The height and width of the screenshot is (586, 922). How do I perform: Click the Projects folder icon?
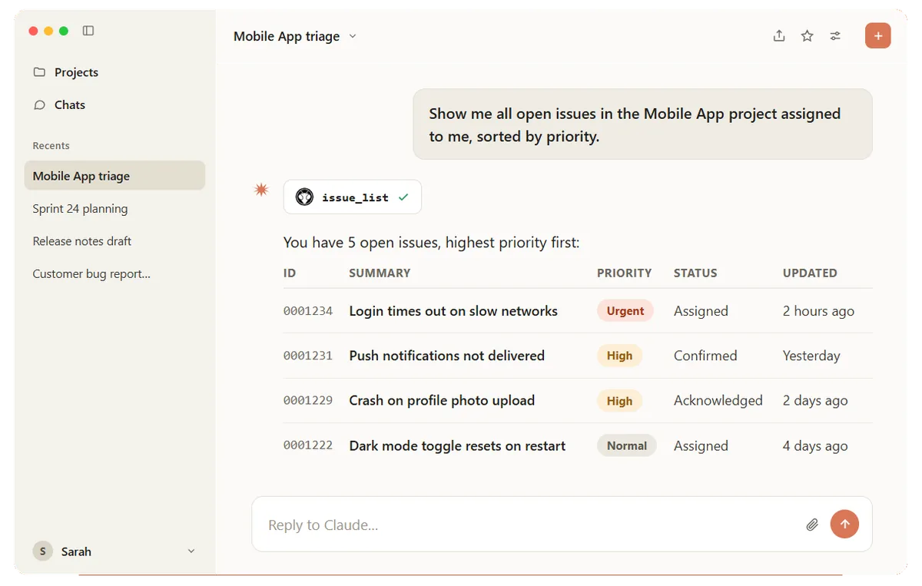(39, 72)
